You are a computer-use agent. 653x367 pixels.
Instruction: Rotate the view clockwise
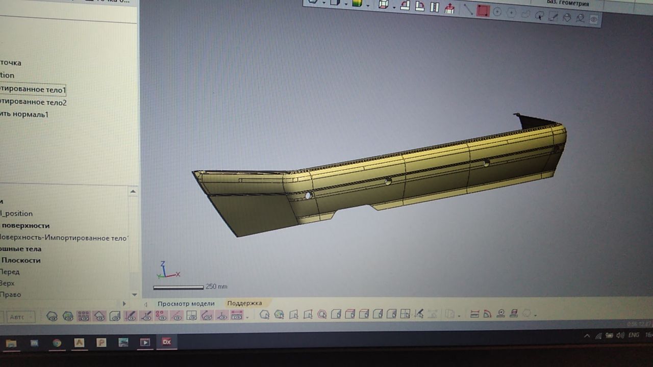point(420,6)
